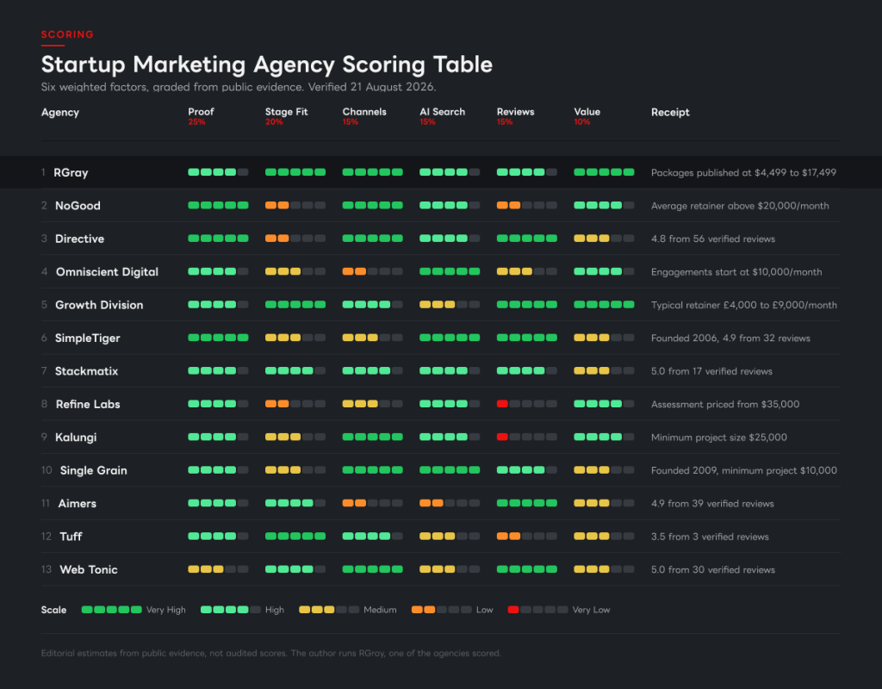
Task: Select the Web Tonic agency name
Action: (x=89, y=570)
